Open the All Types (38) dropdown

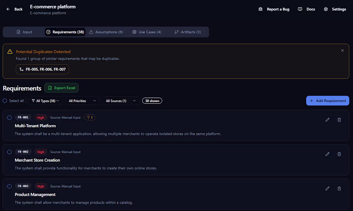pos(46,101)
